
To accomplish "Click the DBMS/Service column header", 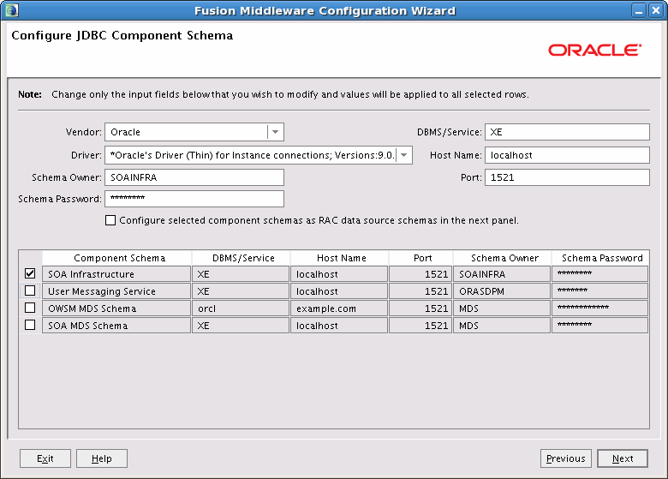I will [x=241, y=258].
